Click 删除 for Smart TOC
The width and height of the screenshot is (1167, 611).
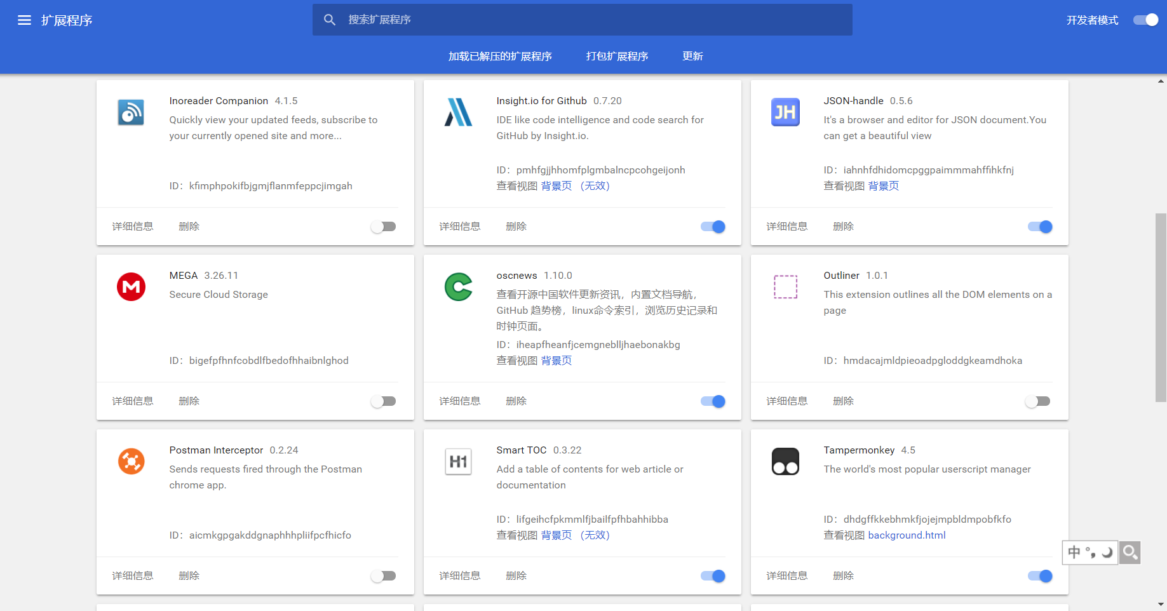pos(516,576)
